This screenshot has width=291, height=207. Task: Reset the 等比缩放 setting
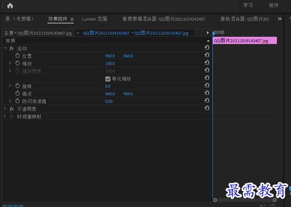point(207,78)
